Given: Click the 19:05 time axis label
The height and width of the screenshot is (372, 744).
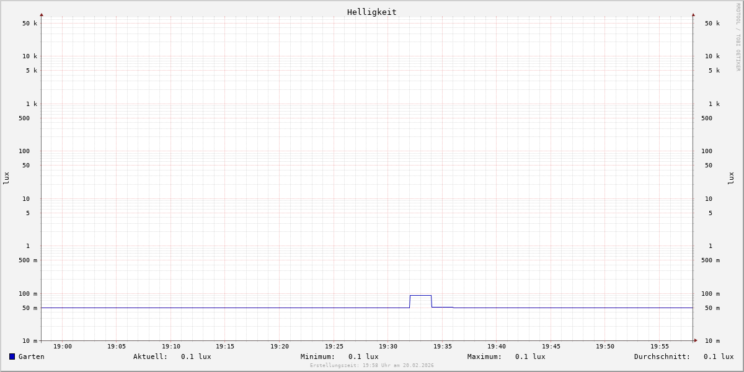Looking at the screenshot, I should point(117,347).
